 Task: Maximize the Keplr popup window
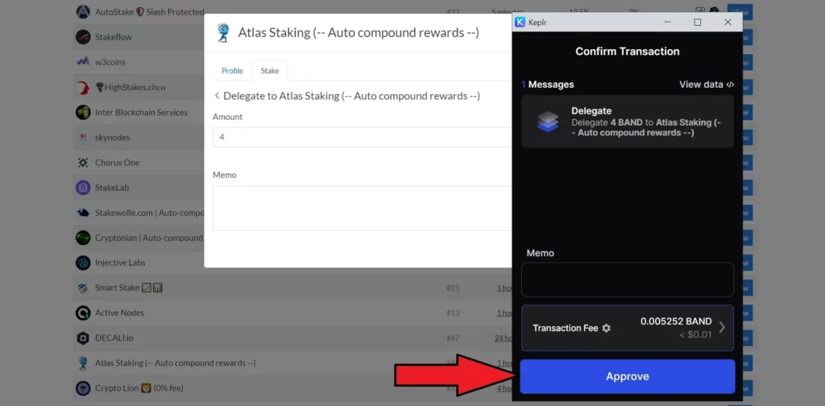[698, 22]
